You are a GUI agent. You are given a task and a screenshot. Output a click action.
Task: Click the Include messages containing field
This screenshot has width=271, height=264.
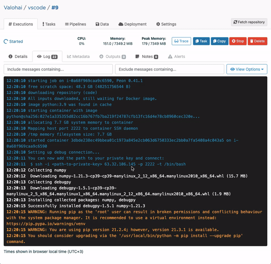tap(58, 69)
